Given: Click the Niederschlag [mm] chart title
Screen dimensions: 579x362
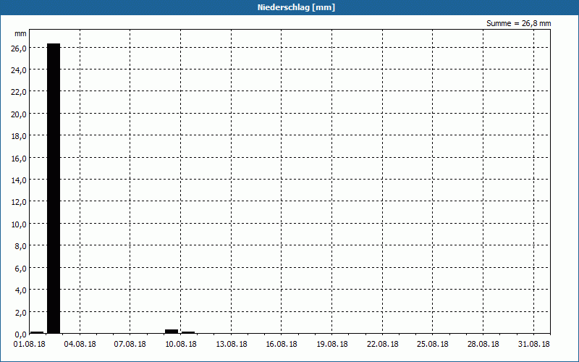Looking at the screenshot, I should click(296, 7).
